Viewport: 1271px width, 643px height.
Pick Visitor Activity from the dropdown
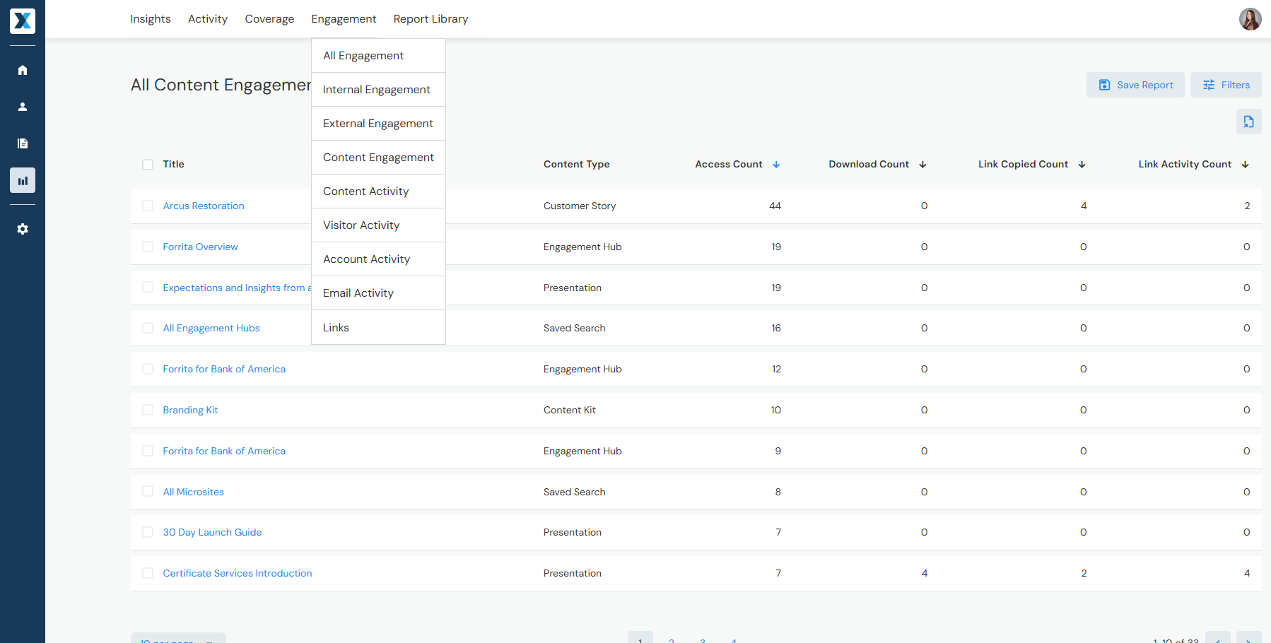[x=378, y=225]
